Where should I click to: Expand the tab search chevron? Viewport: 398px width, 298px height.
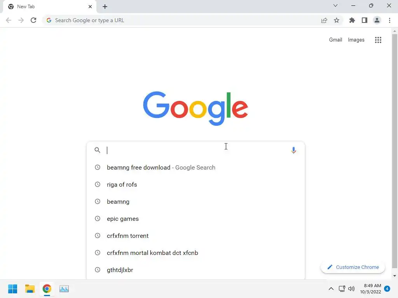click(x=335, y=5)
